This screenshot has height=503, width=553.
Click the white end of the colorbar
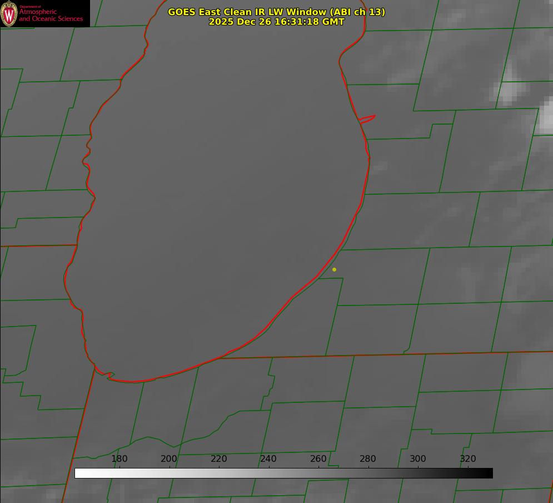79,474
